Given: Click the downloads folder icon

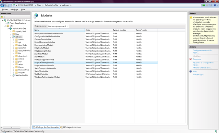Looking at the screenshot, I should (x=16, y=56).
